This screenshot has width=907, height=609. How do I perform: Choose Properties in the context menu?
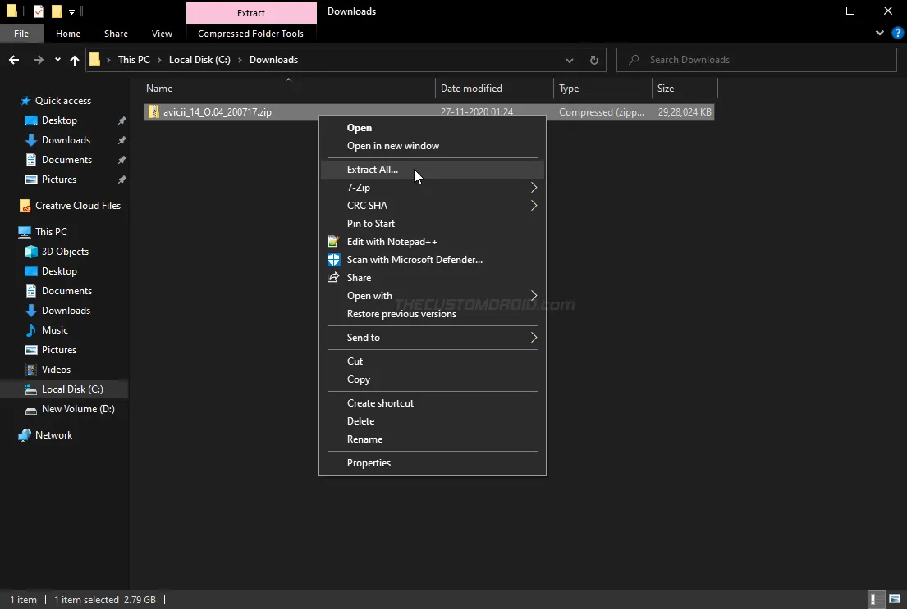pyautogui.click(x=369, y=463)
